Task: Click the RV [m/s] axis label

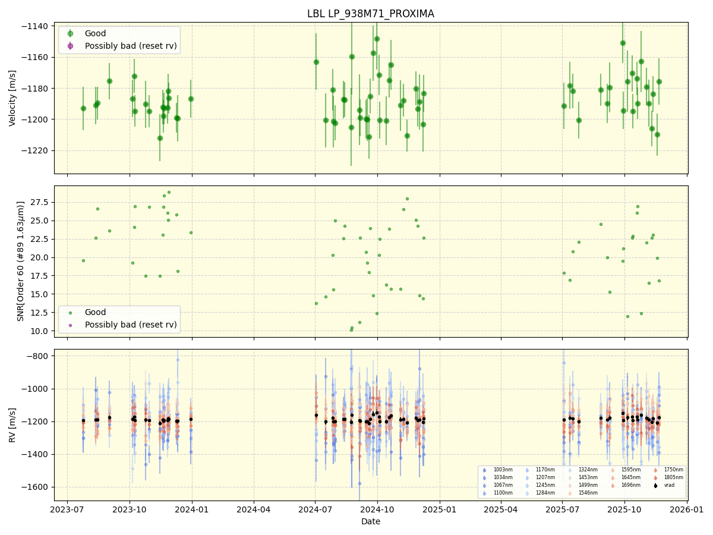Action: tap(12, 424)
